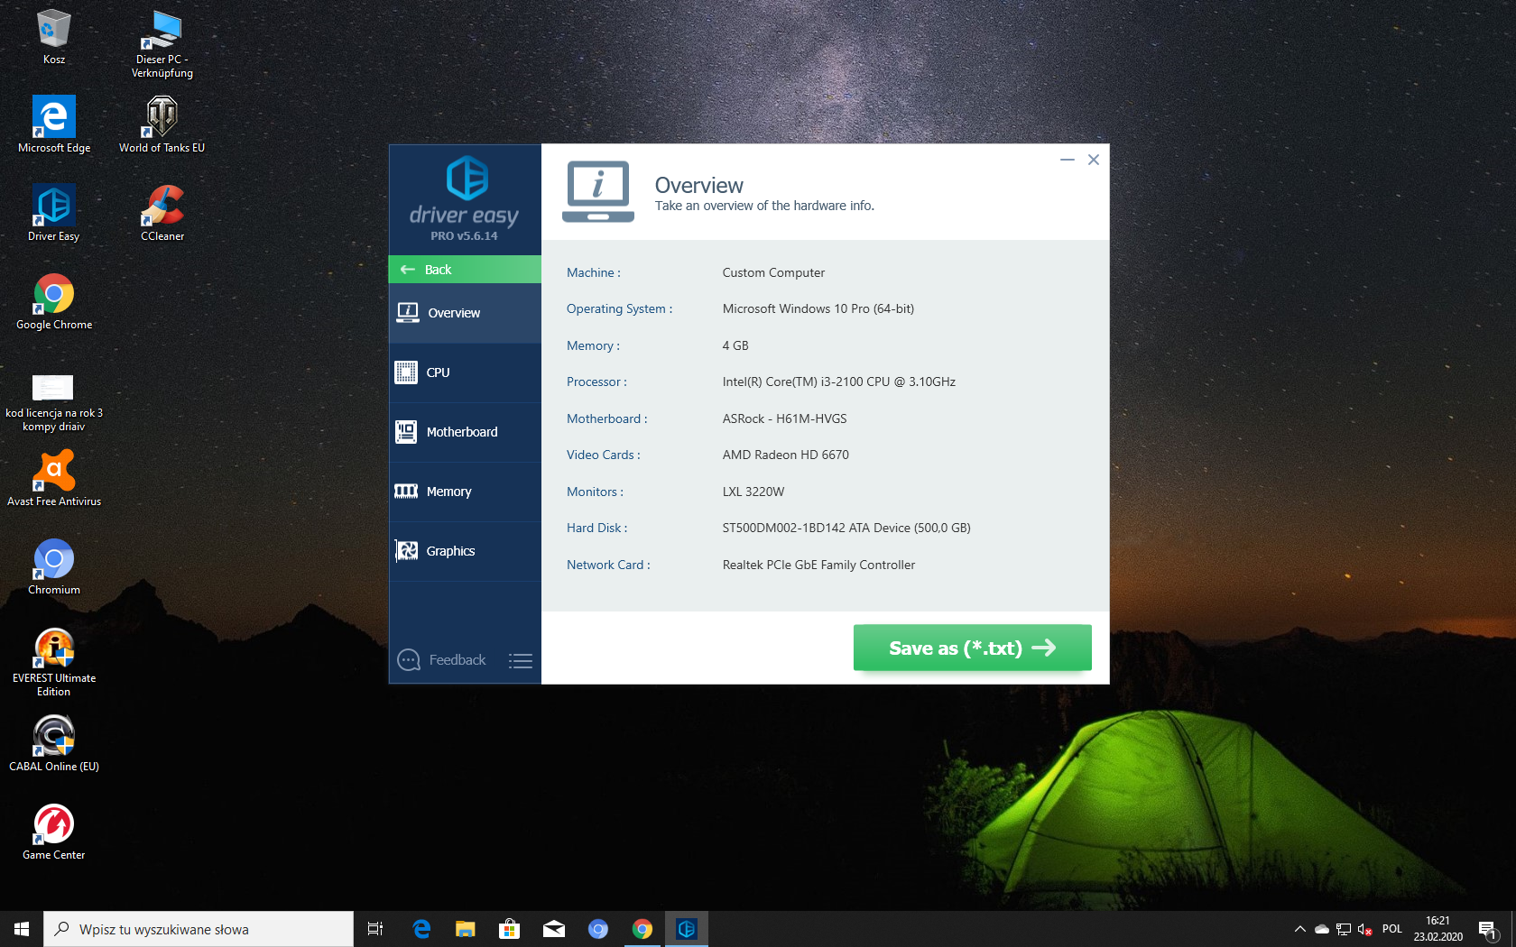Image resolution: width=1516 pixels, height=947 pixels.
Task: Click the Overview info laptop header icon
Action: click(598, 191)
